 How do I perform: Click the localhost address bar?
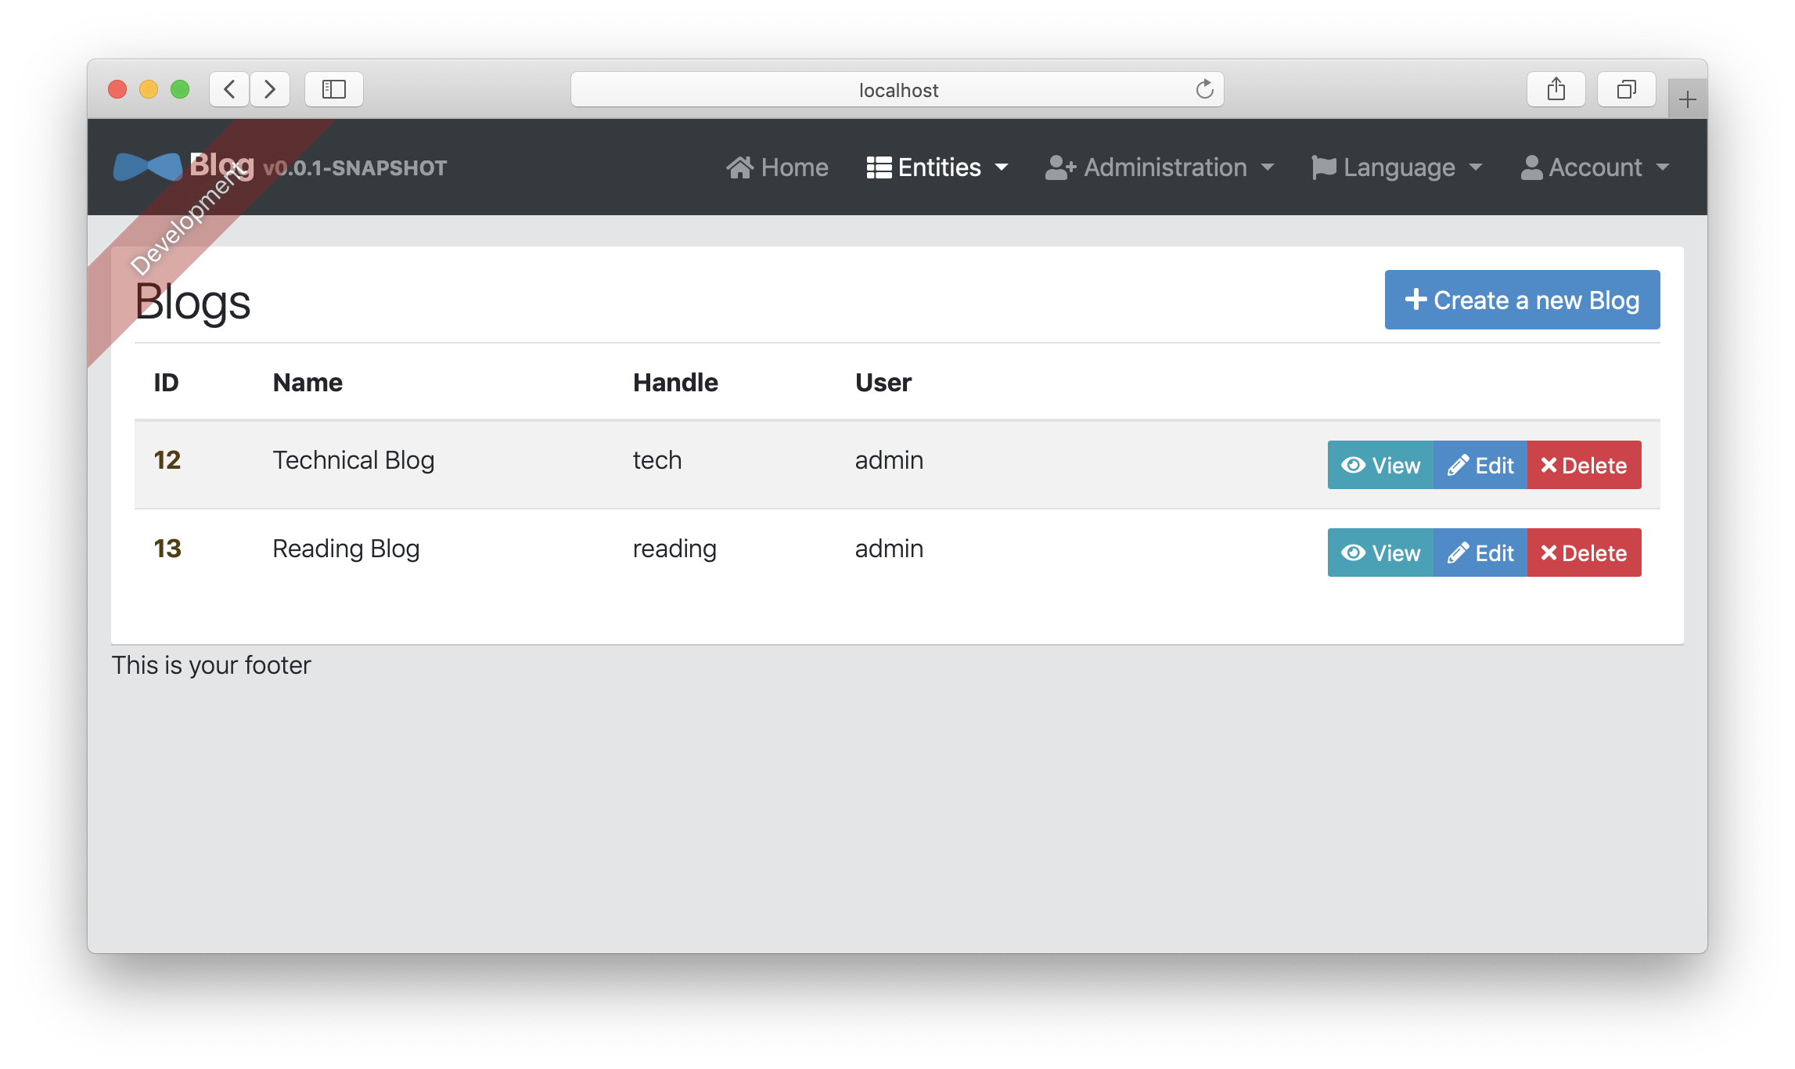click(x=897, y=90)
